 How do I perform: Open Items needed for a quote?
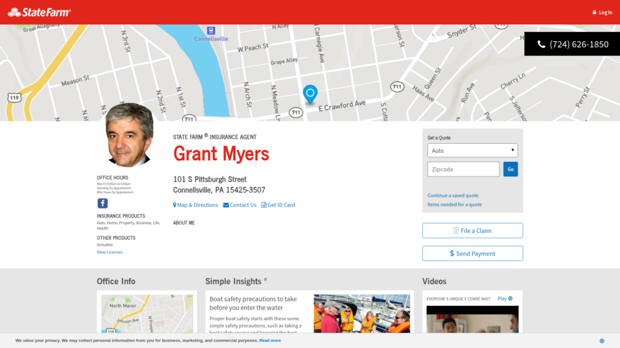454,205
